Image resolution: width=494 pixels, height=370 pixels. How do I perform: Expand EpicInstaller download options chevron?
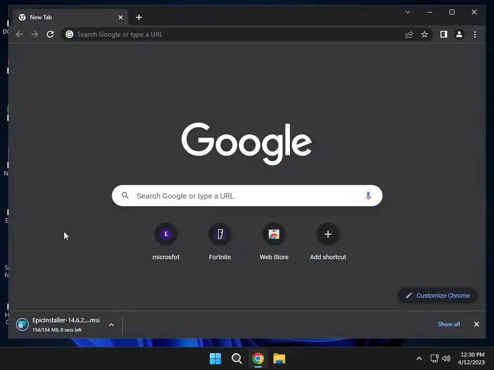(111, 325)
